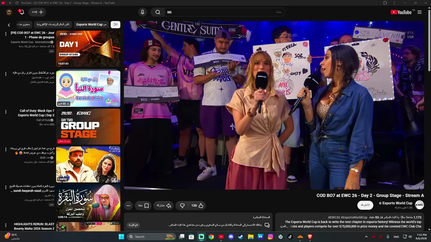Open the live chat panel button
Screen dimensions: 431x242
(134, 225)
